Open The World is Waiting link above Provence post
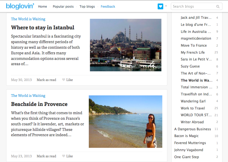 coord(28,96)
